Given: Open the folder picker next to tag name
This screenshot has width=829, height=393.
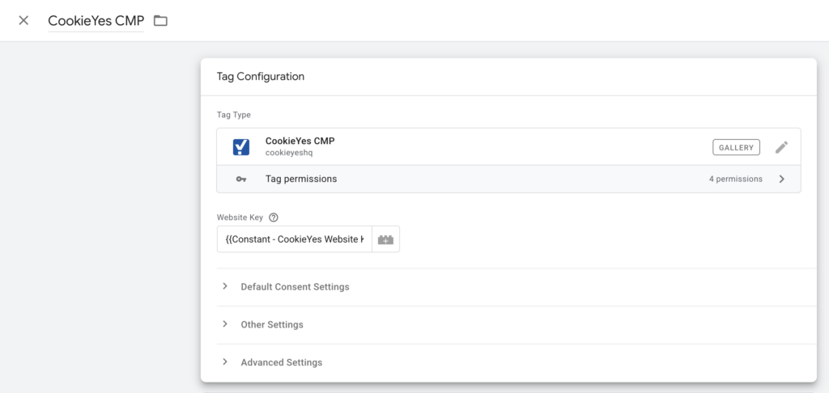Looking at the screenshot, I should (160, 20).
